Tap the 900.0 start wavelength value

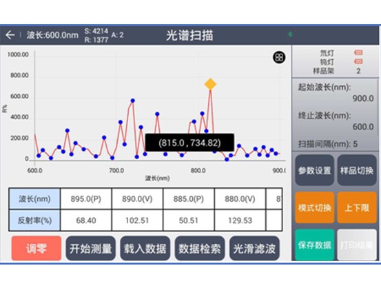click(x=363, y=99)
